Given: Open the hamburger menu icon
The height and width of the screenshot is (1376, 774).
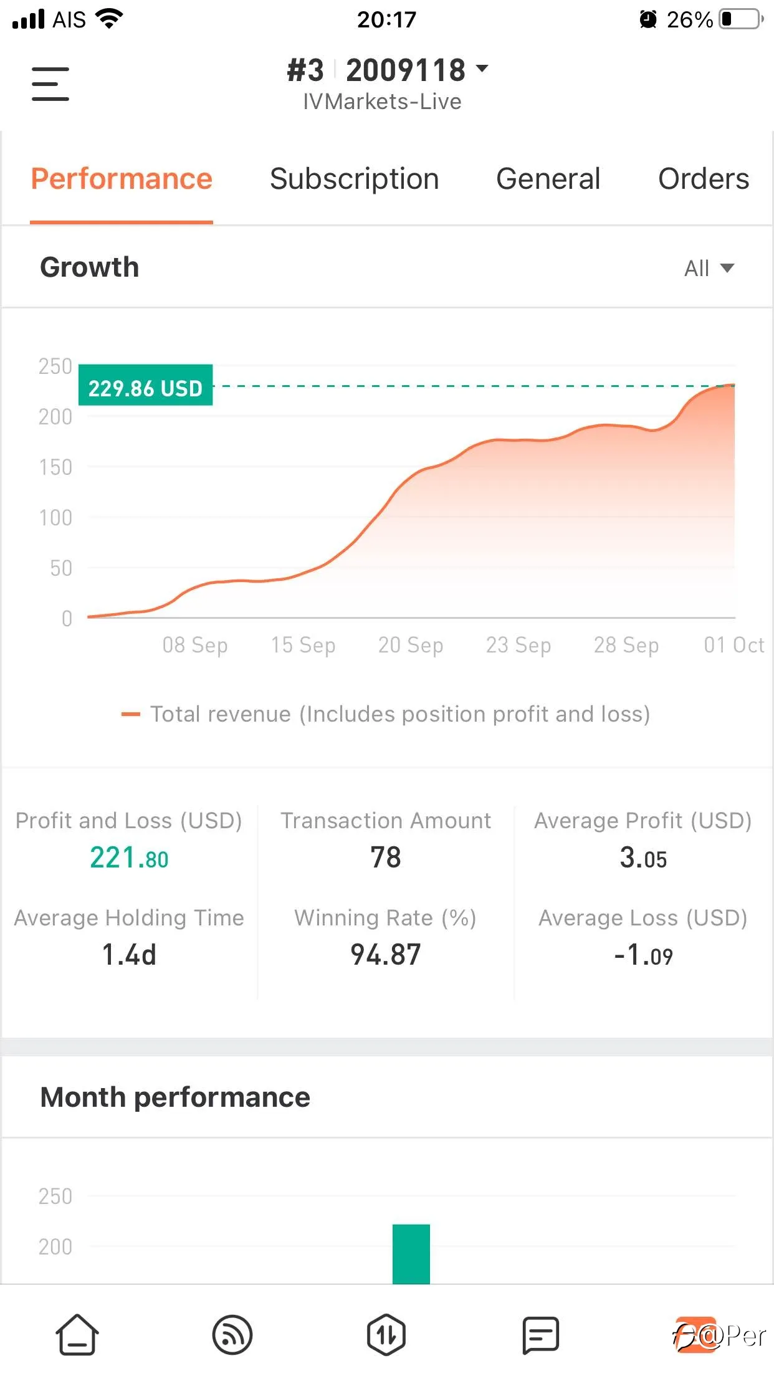Looking at the screenshot, I should 50,84.
